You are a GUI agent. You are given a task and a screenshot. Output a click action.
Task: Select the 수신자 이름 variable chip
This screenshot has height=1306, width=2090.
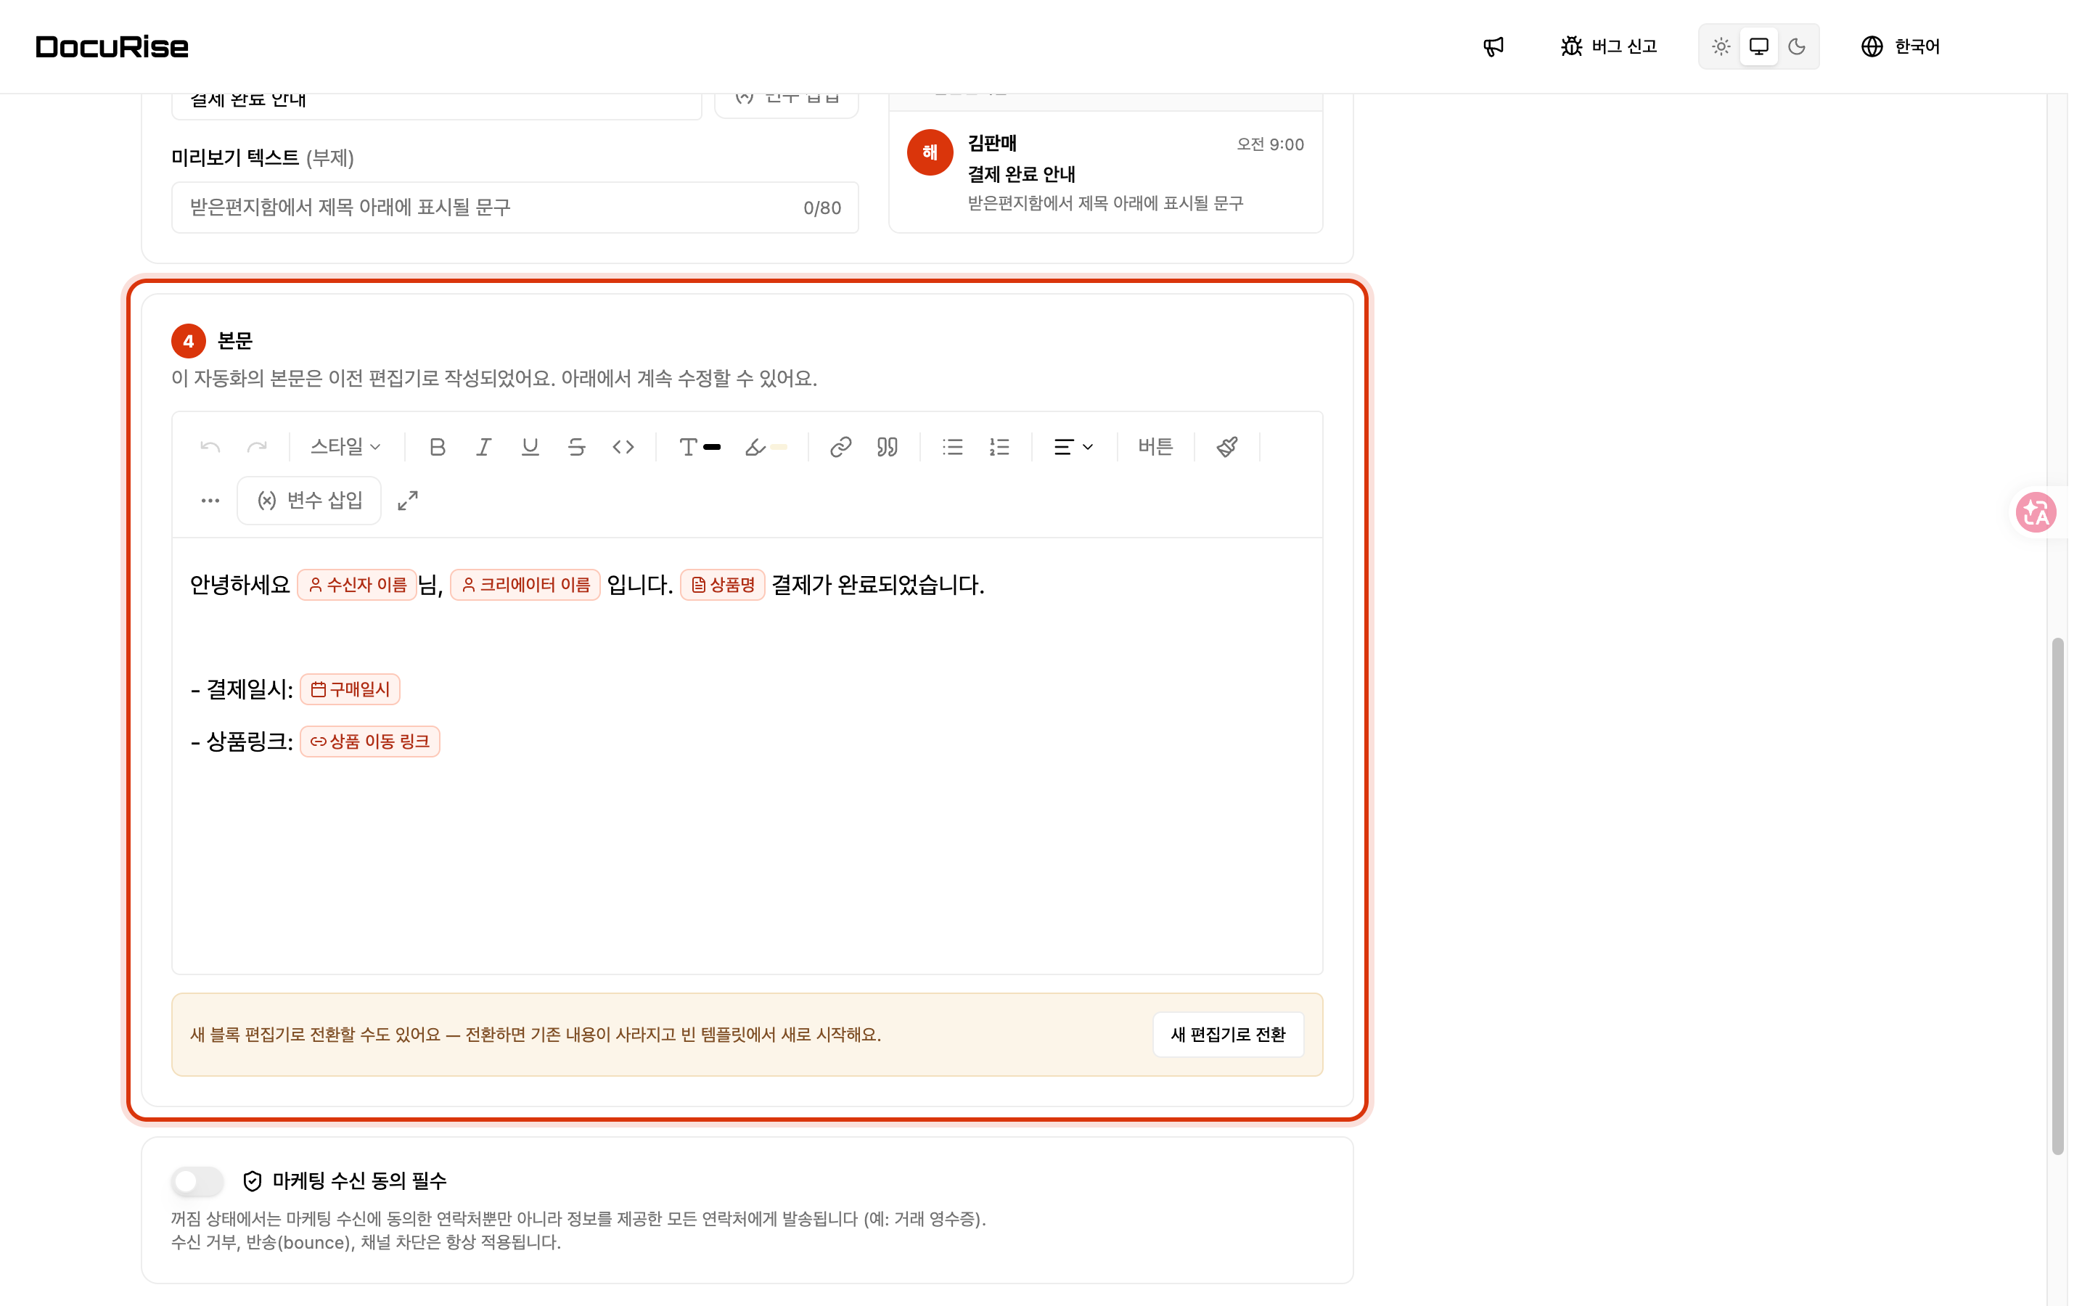pos(358,585)
